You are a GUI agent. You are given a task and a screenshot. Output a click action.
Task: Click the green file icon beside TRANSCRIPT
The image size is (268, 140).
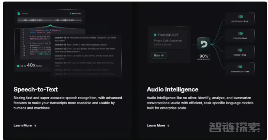point(155,35)
